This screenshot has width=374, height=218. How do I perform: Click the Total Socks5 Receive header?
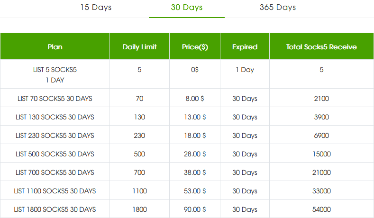(321, 46)
